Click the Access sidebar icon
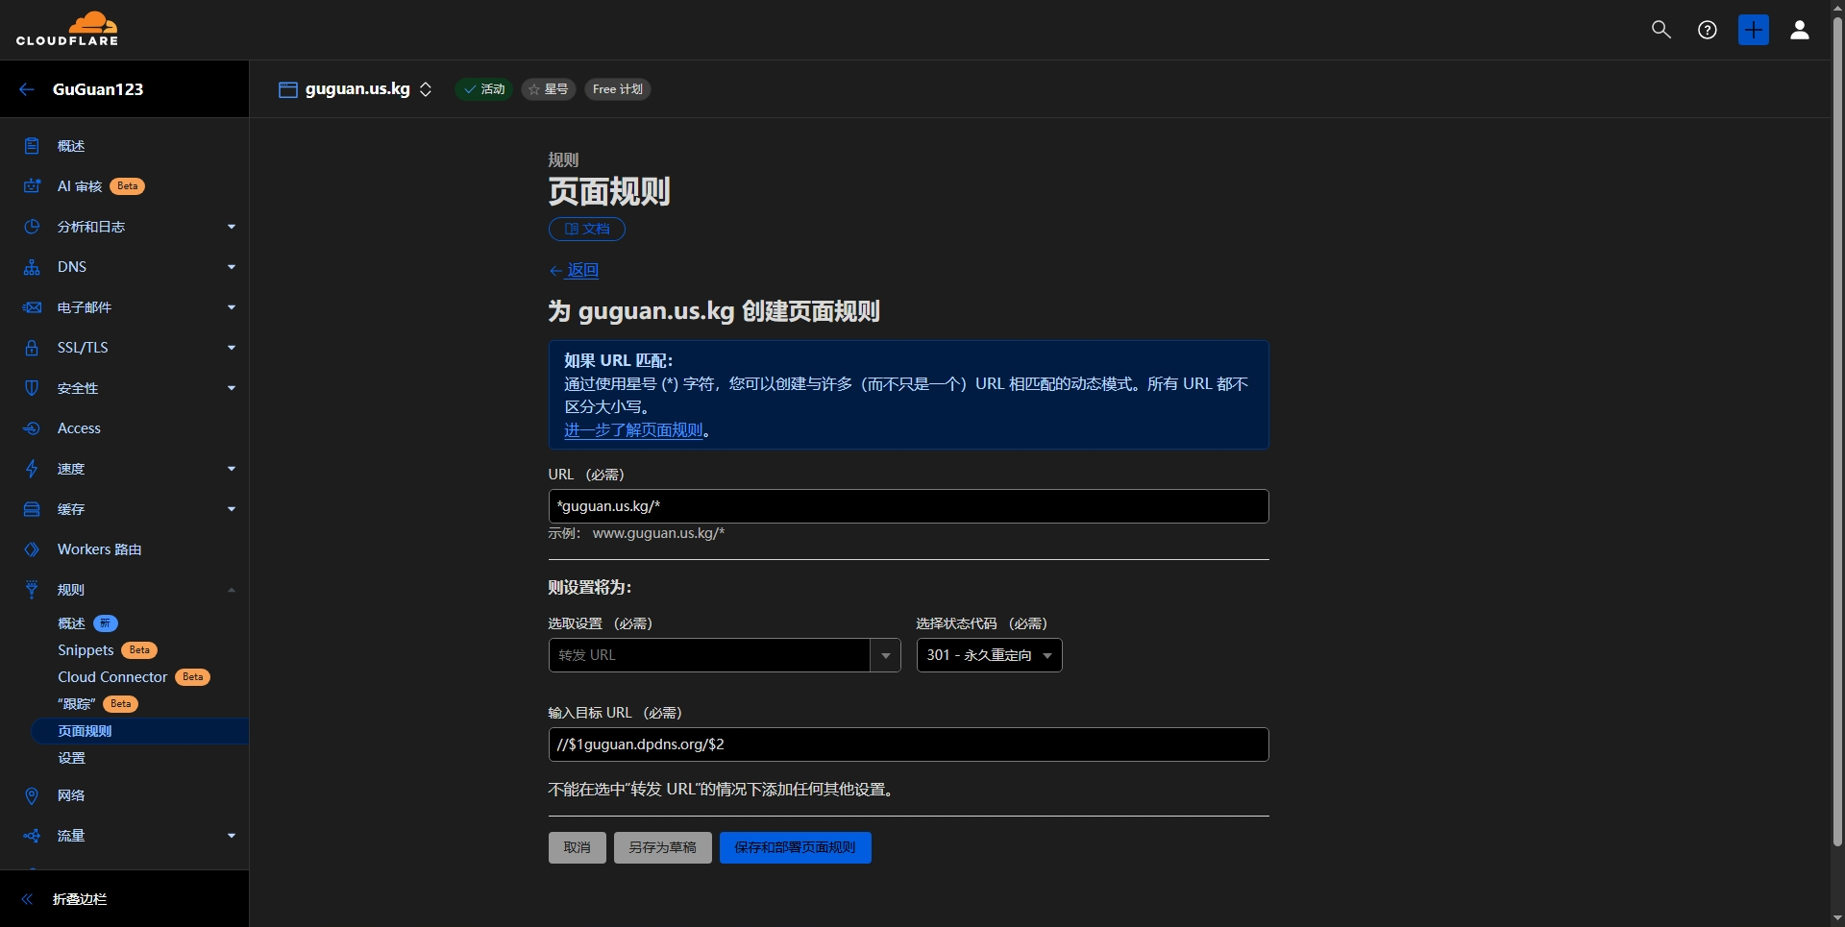The width and height of the screenshot is (1845, 927). pos(32,428)
